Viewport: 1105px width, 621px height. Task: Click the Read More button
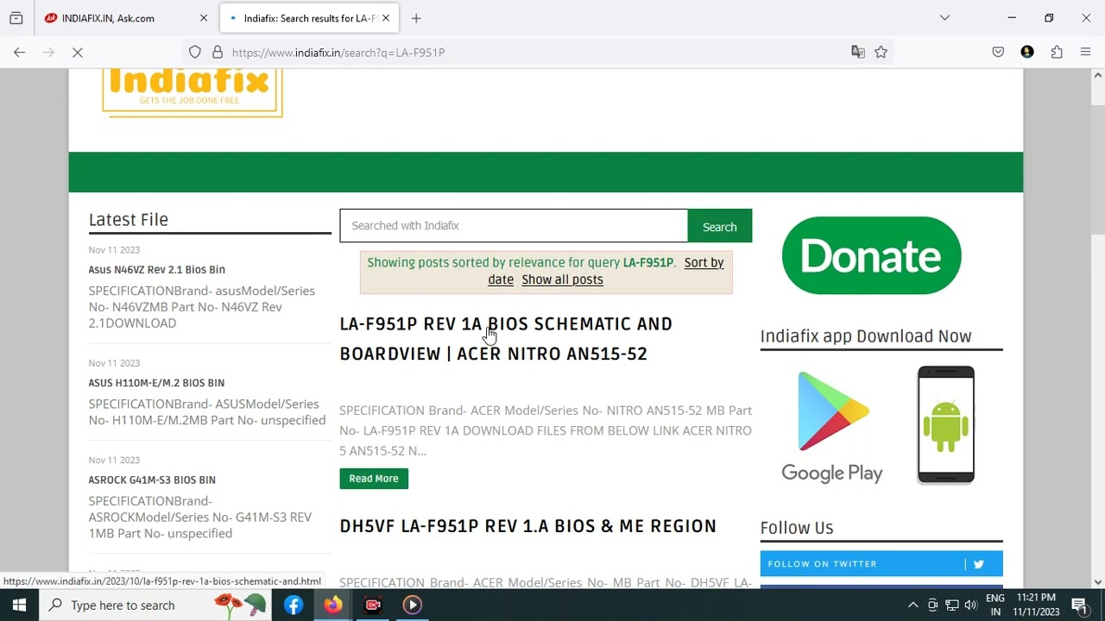(374, 479)
